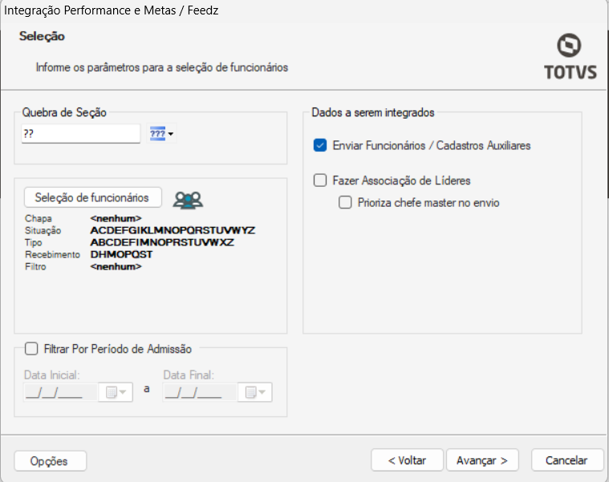
Task: Enable Fazer Associação de Líderes
Action: tap(320, 180)
